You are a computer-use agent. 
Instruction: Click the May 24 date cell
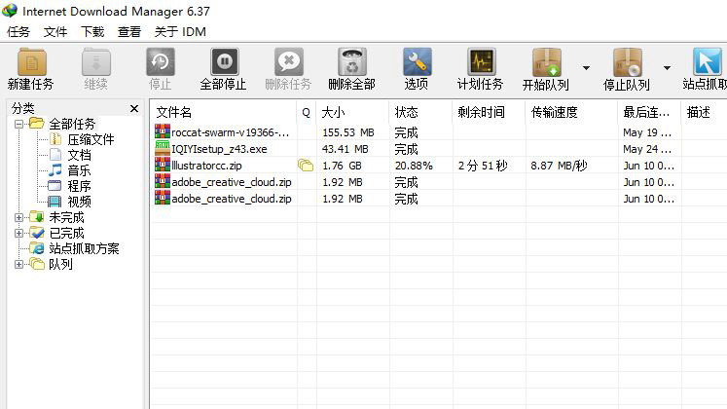coord(647,149)
